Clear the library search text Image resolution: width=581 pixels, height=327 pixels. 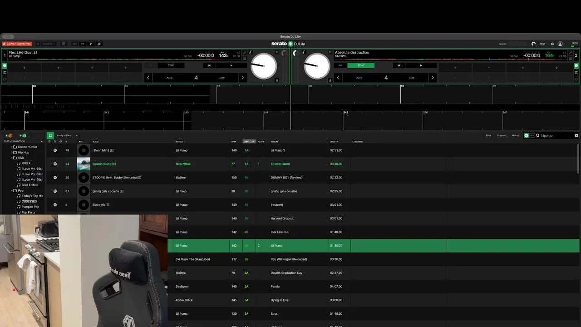click(576, 135)
